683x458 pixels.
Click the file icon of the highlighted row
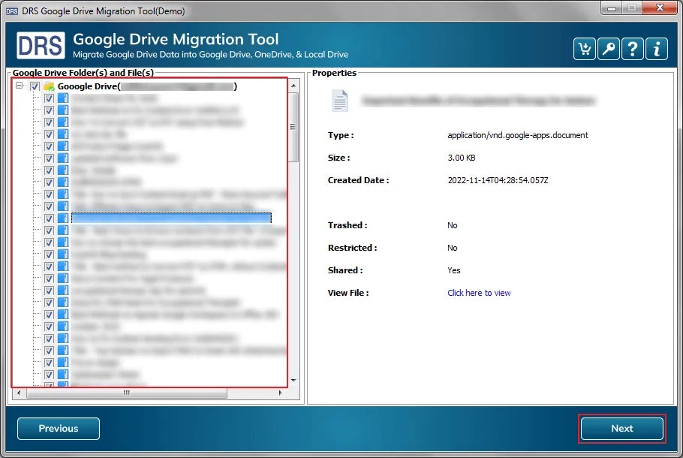(63, 218)
